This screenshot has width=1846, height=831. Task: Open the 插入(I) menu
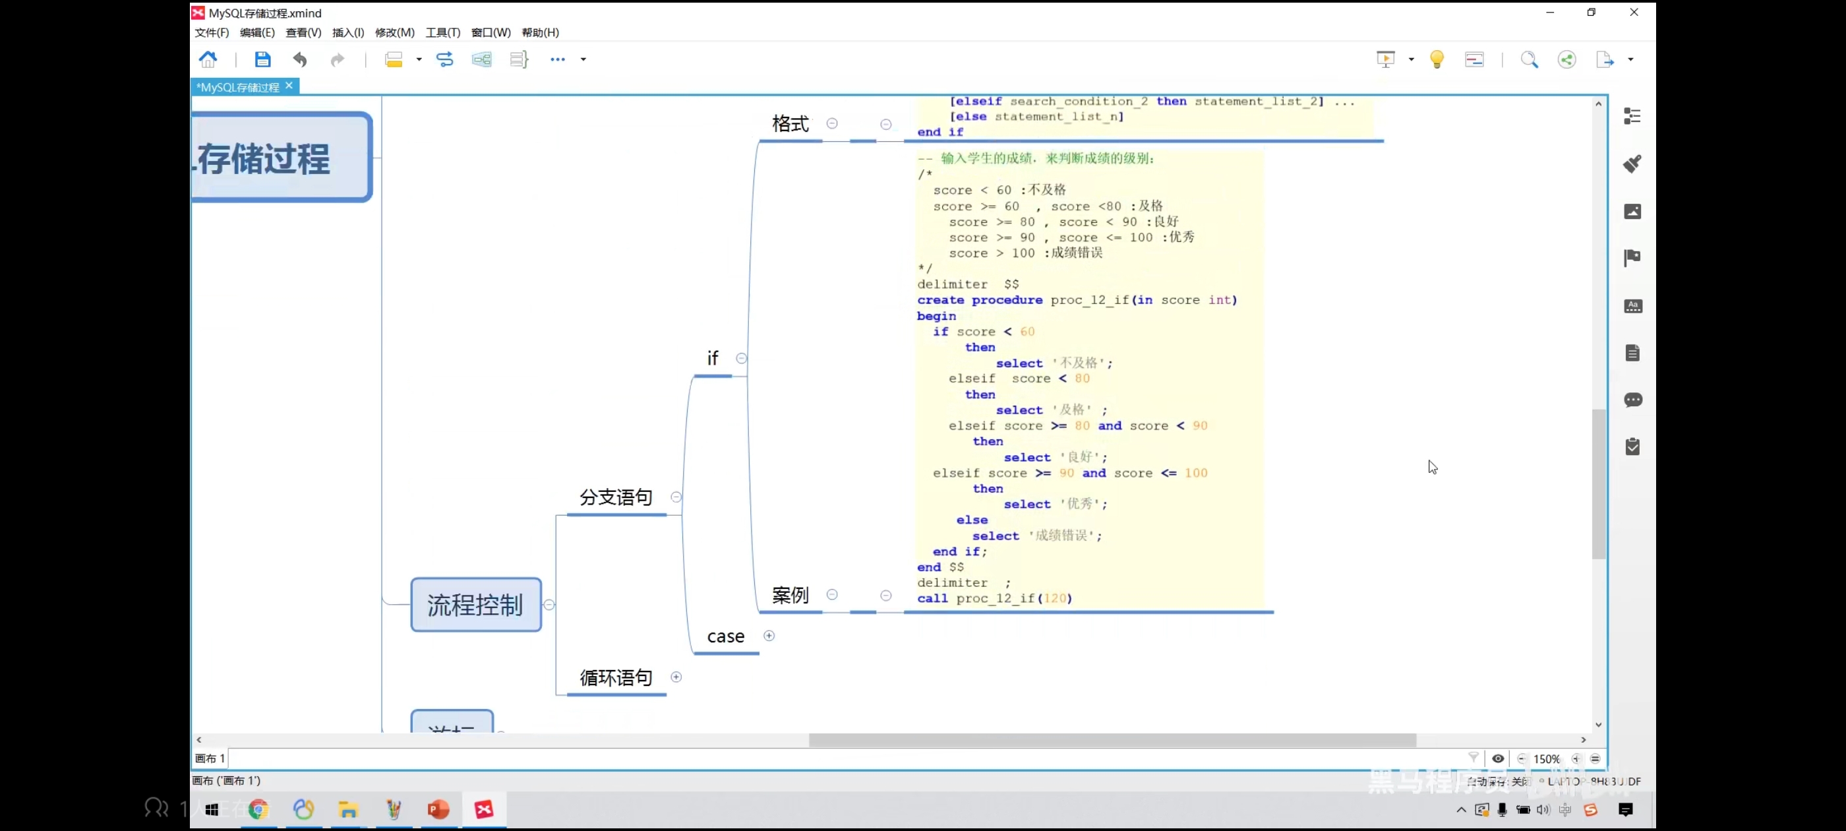(x=347, y=32)
